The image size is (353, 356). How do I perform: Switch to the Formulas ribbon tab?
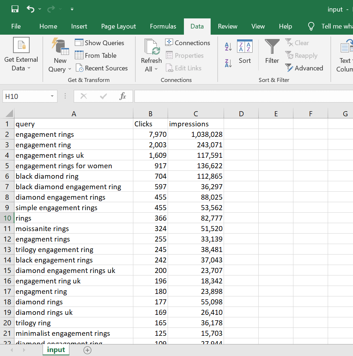click(163, 26)
